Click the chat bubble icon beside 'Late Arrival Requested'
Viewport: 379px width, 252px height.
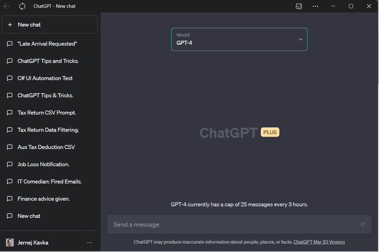point(10,44)
